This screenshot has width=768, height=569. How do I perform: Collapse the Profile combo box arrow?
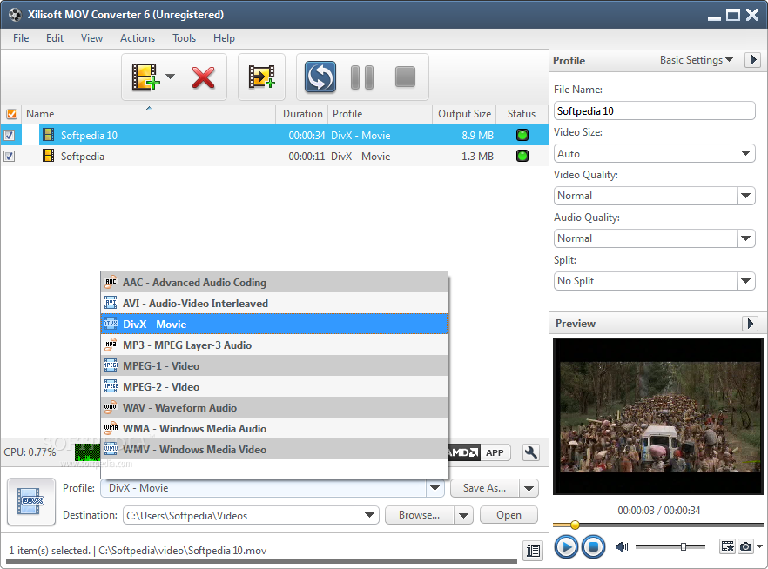click(435, 488)
